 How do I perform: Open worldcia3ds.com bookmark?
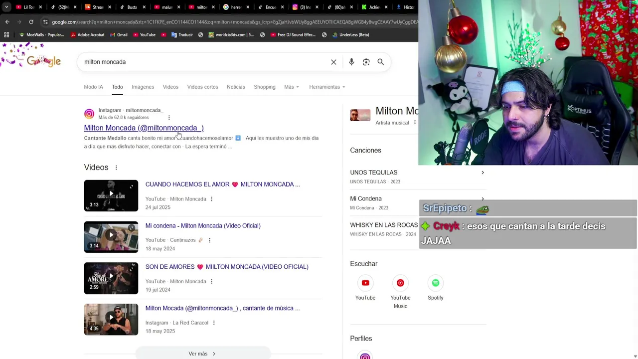click(231, 35)
